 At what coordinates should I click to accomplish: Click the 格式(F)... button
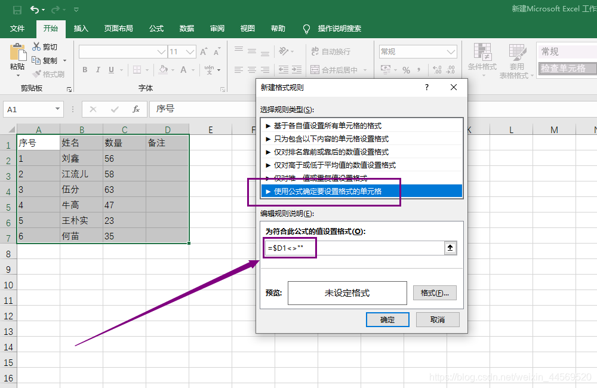[x=435, y=293]
